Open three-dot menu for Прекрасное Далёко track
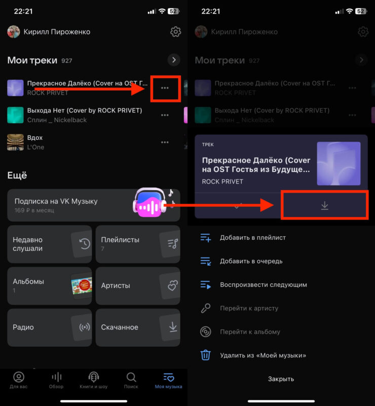375x406 pixels. [x=165, y=88]
